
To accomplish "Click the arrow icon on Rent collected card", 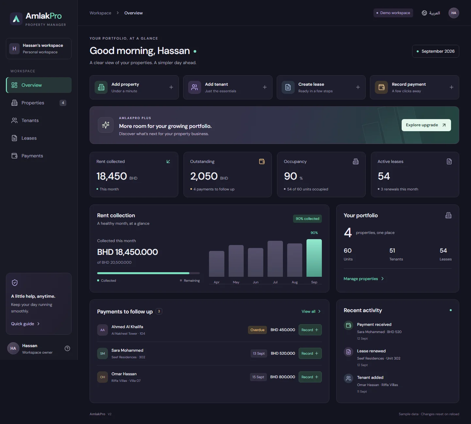I will pos(168,162).
